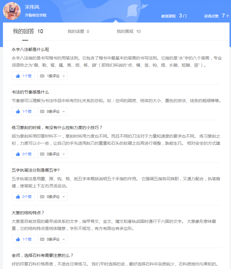Click thumbs-up icon under 五字执笔法 answer
Screen dimensions: 231x269
tap(18, 196)
